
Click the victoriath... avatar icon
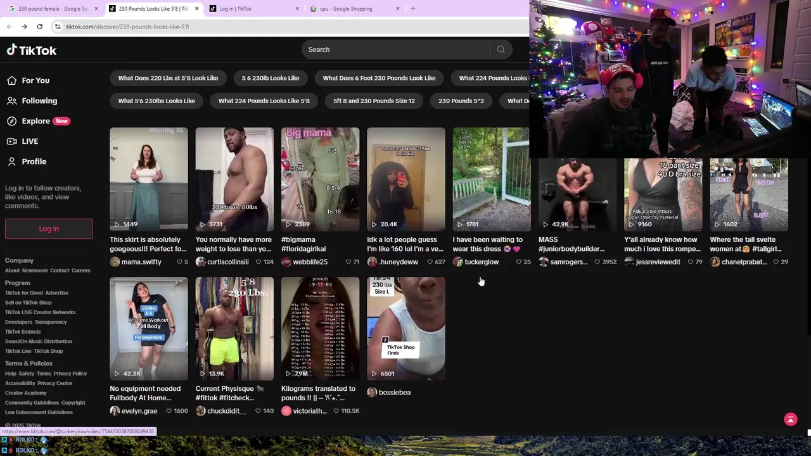tap(286, 411)
